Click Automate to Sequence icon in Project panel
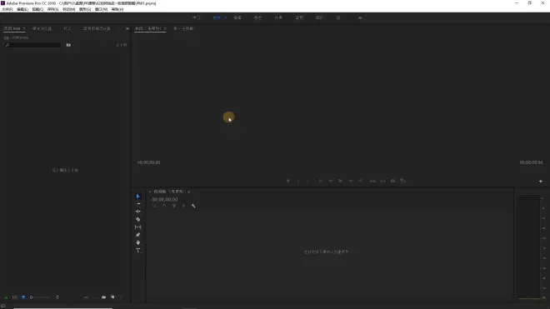Viewport: 550px width, 309px height. (86, 297)
